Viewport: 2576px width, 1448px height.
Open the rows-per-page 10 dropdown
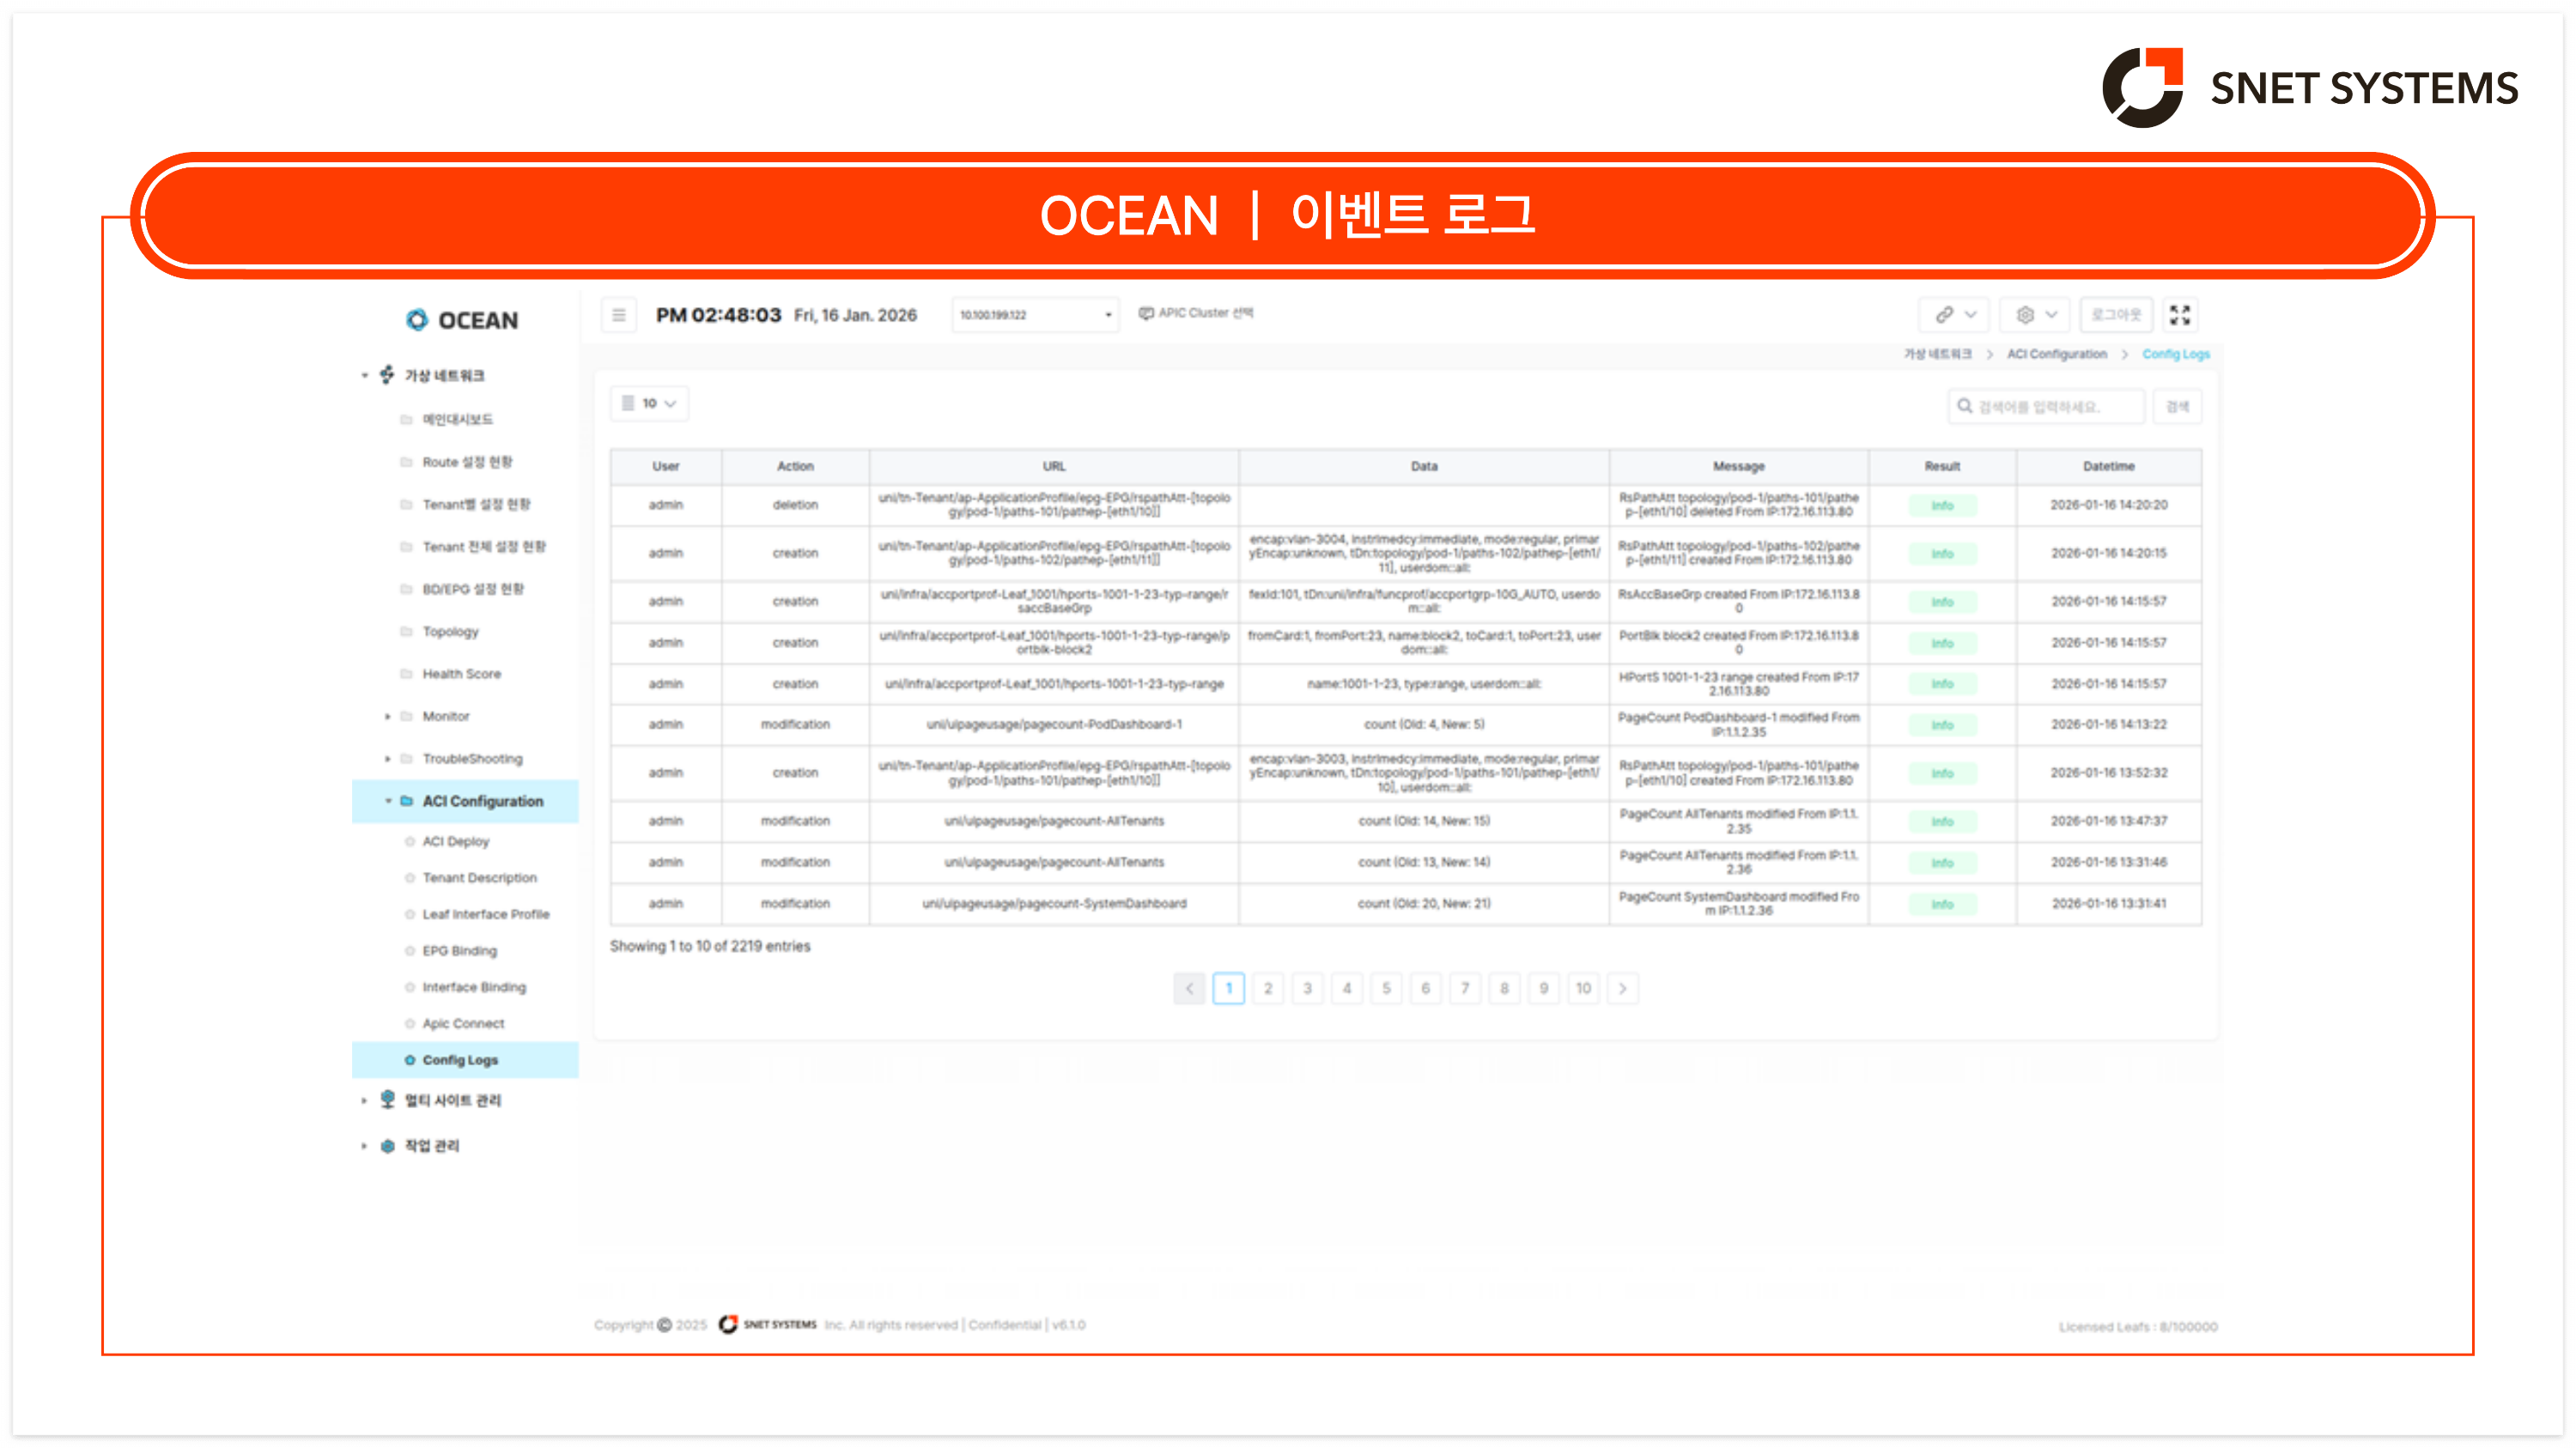point(649,403)
